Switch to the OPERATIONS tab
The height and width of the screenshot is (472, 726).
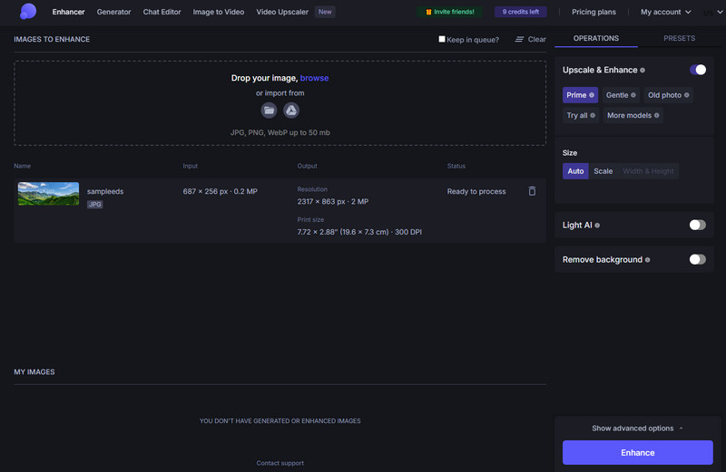[596, 38]
